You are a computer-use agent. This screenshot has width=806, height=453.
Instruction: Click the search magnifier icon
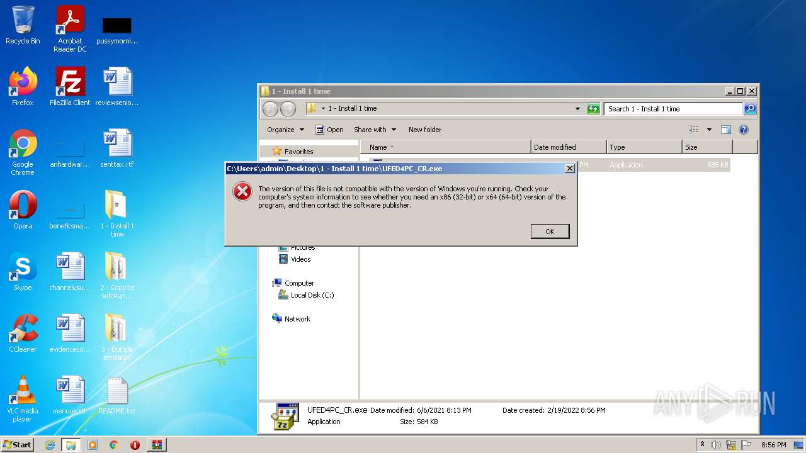749,109
